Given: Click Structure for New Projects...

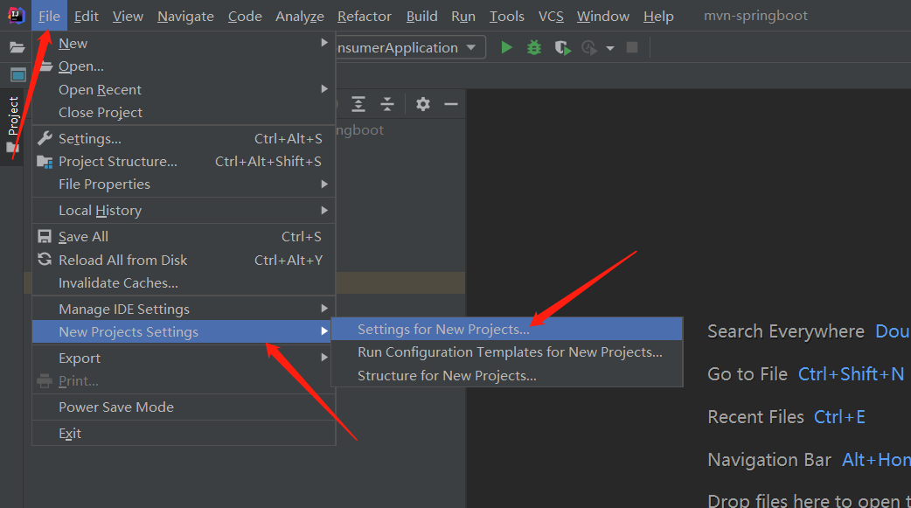Looking at the screenshot, I should click(506, 375).
